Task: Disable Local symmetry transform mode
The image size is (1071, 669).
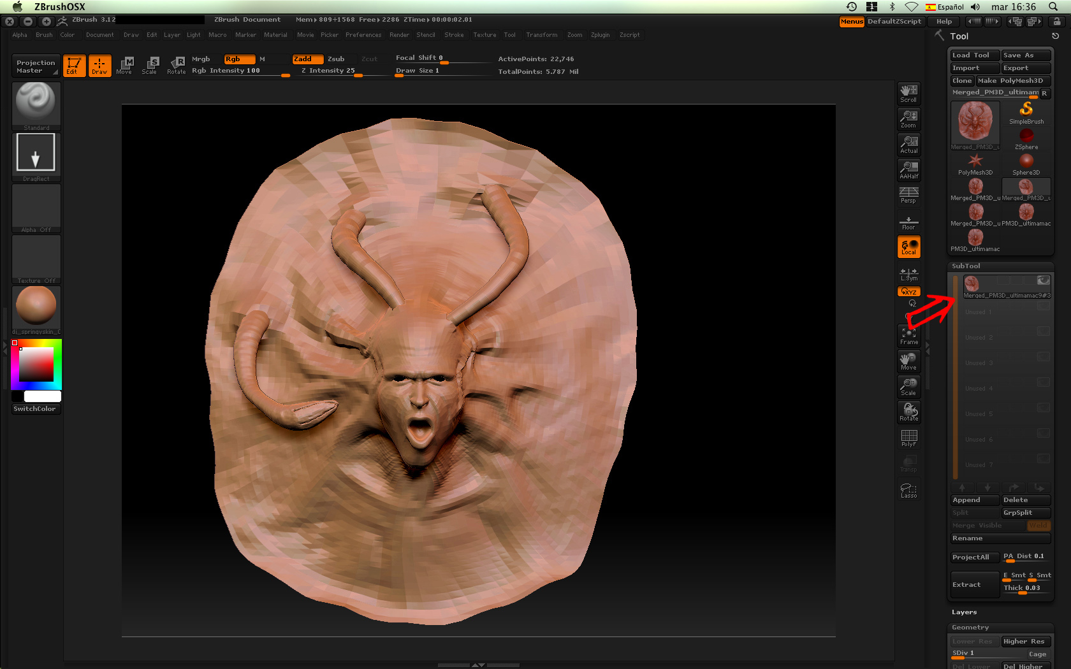Action: 908,247
